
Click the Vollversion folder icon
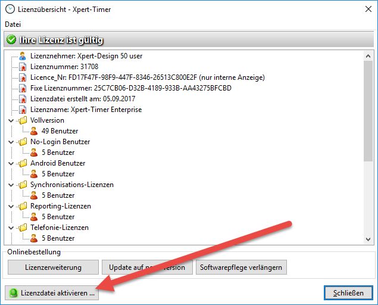[x=23, y=120]
